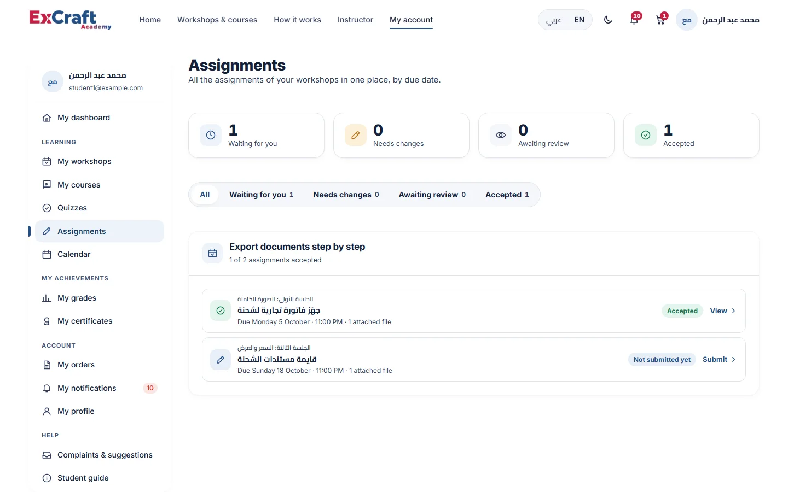
Task: Click the calendar icon beside Export documents workshop
Action: click(x=212, y=253)
